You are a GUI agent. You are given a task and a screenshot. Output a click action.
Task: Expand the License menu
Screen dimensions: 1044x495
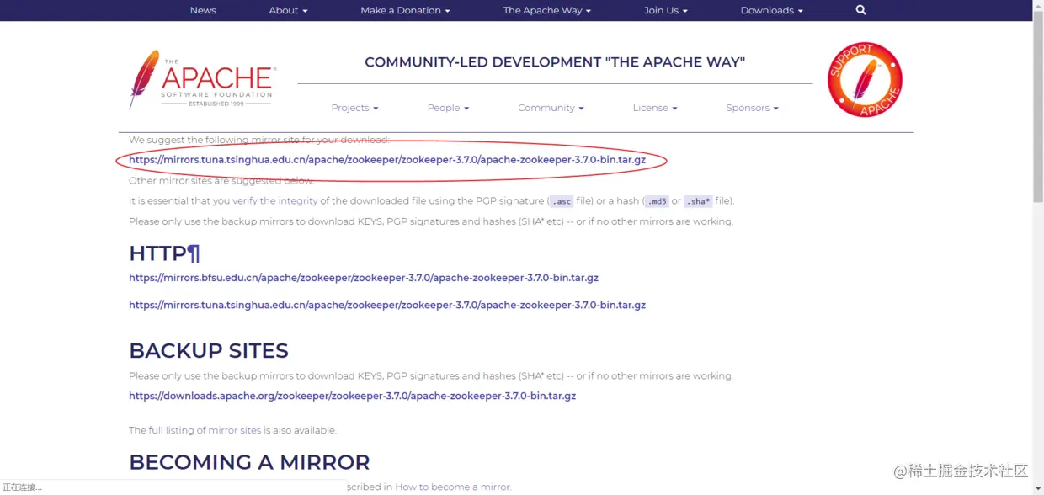coord(655,108)
